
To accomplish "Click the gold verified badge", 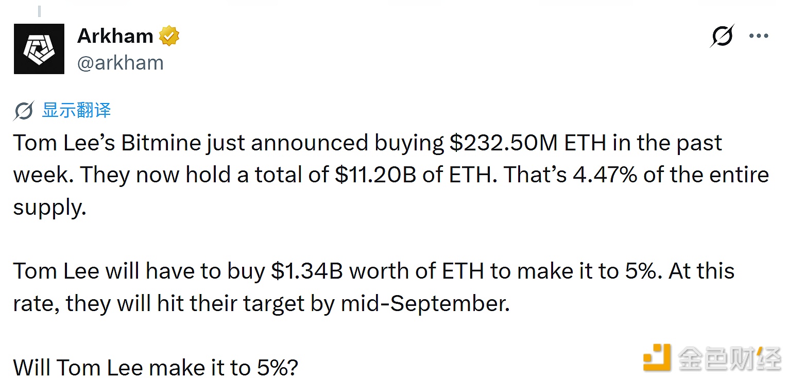I will coord(169,36).
